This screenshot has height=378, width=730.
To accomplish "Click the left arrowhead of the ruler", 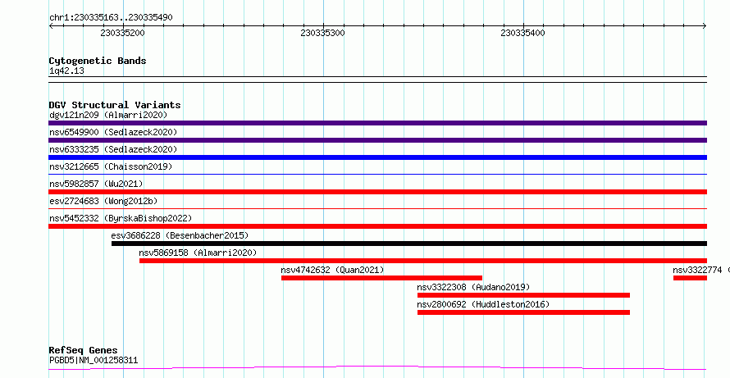I will point(51,26).
